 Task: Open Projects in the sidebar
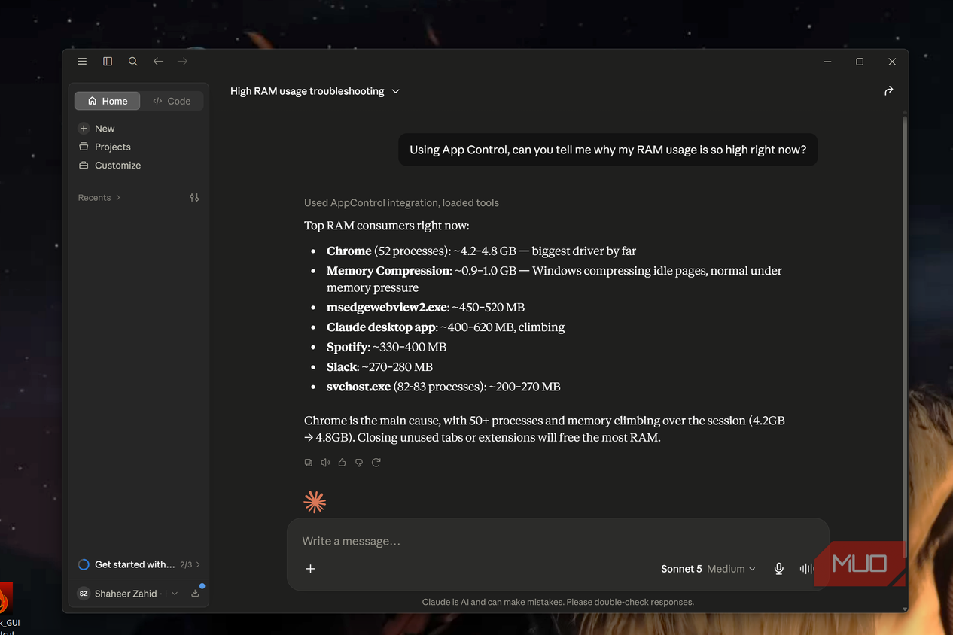[x=105, y=147]
